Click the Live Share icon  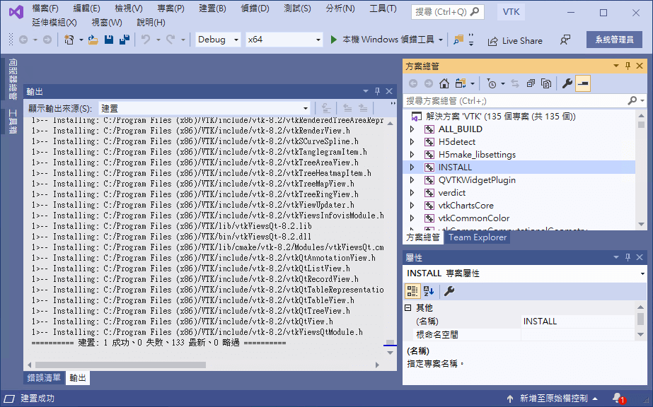(492, 41)
